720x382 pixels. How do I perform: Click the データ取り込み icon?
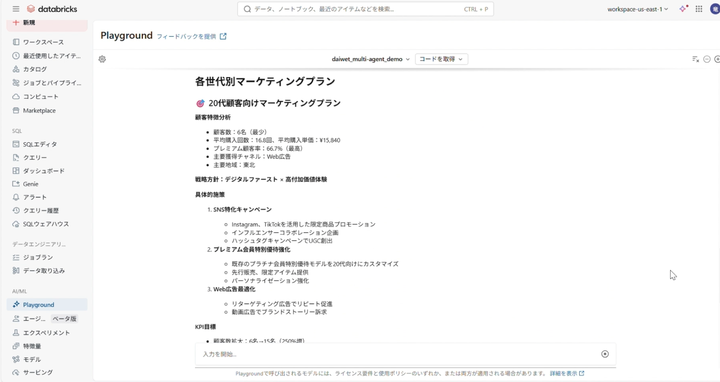coord(16,271)
